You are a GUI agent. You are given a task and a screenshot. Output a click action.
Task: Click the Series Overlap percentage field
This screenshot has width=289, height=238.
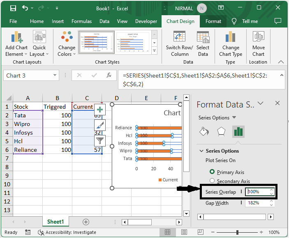click(257, 192)
